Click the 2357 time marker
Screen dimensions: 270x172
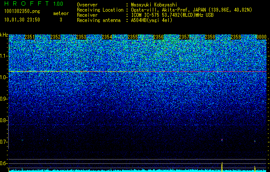[184, 37]
